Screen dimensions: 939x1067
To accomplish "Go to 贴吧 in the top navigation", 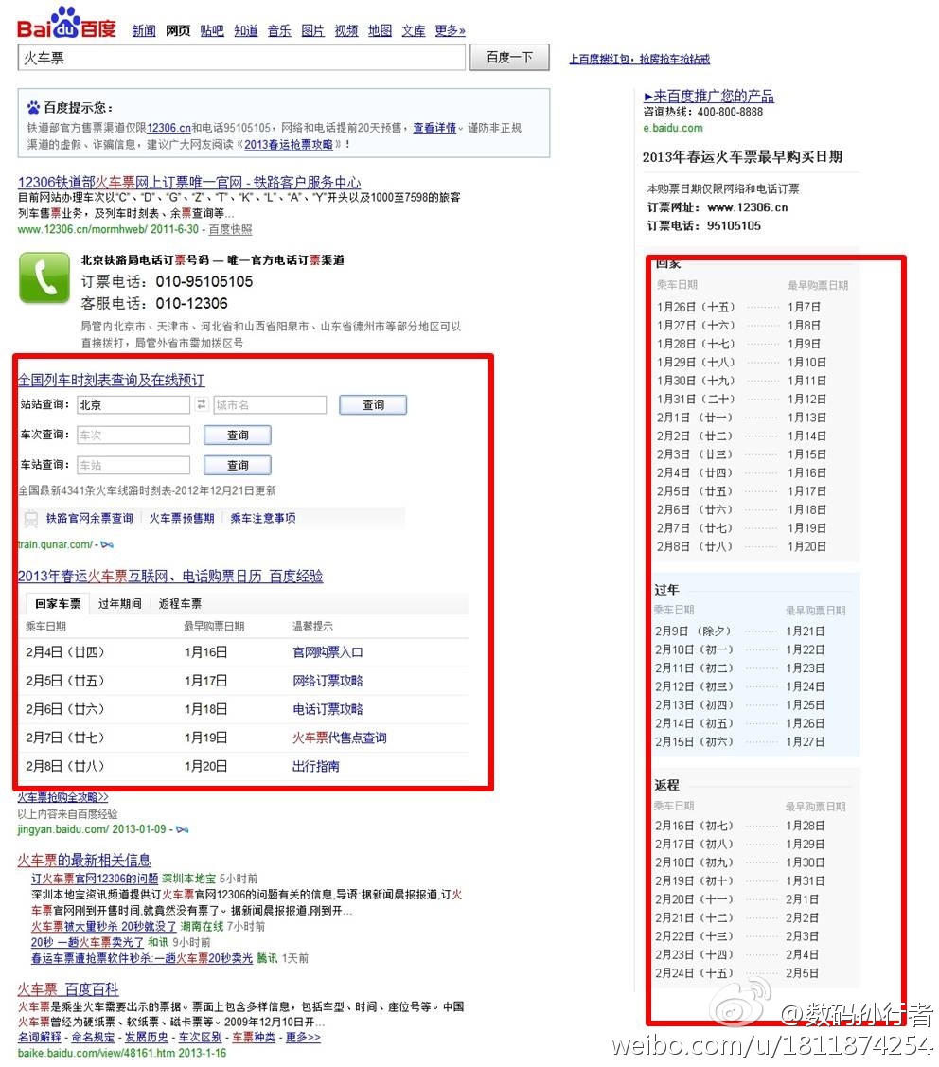I will (212, 30).
